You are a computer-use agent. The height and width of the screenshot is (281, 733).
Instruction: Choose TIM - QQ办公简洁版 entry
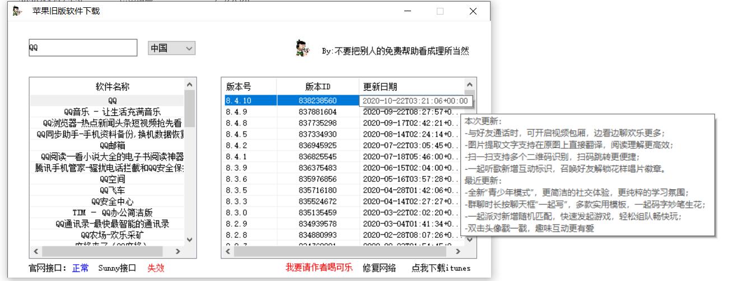coord(107,212)
